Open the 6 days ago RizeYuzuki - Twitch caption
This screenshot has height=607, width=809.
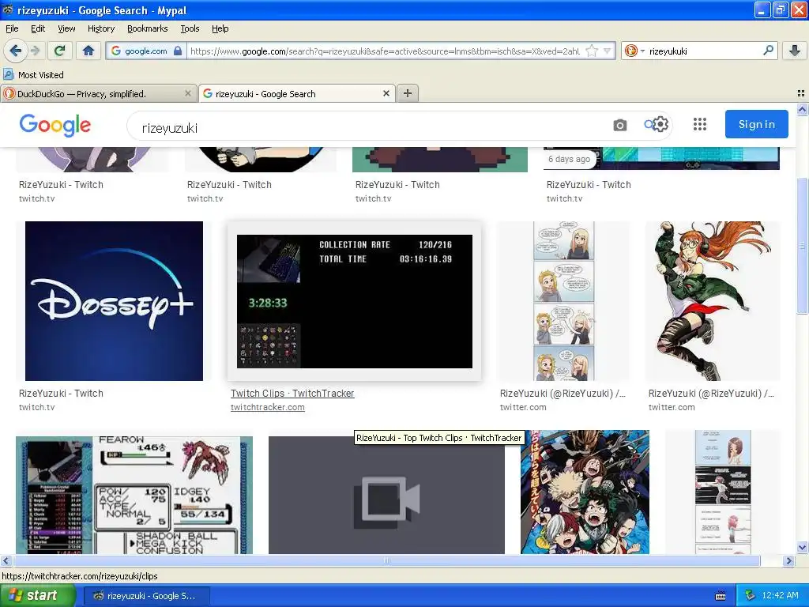[x=589, y=185]
